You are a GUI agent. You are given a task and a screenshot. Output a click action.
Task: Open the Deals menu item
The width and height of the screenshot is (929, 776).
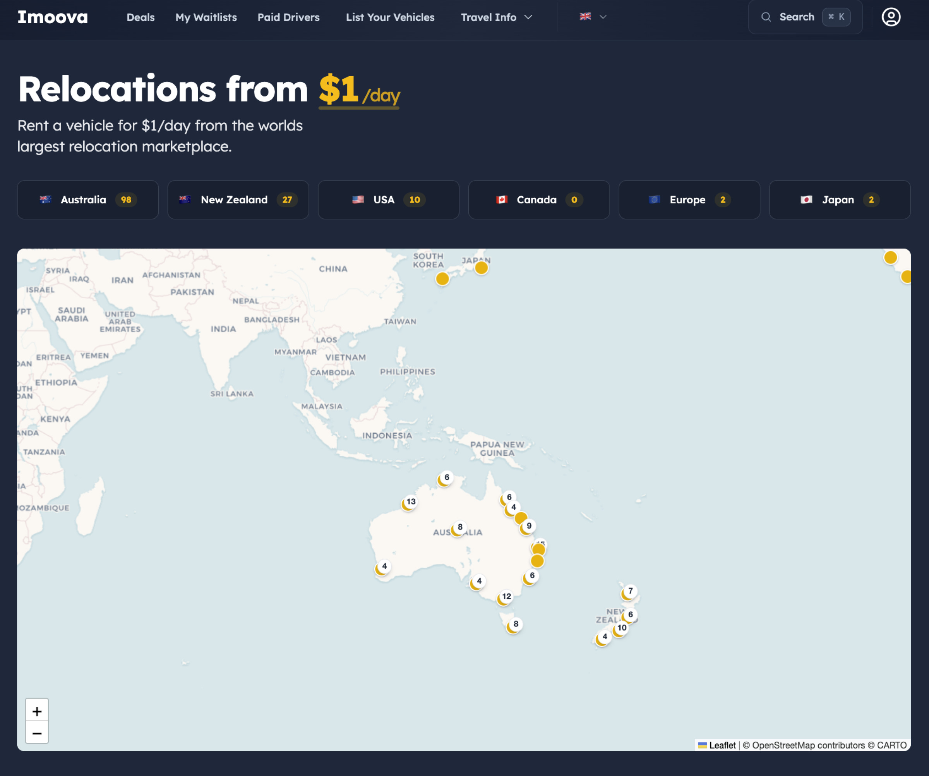(x=141, y=17)
